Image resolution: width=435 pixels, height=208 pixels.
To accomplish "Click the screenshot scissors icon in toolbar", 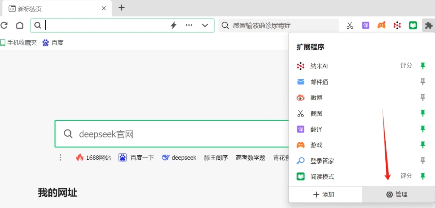I will (x=349, y=25).
